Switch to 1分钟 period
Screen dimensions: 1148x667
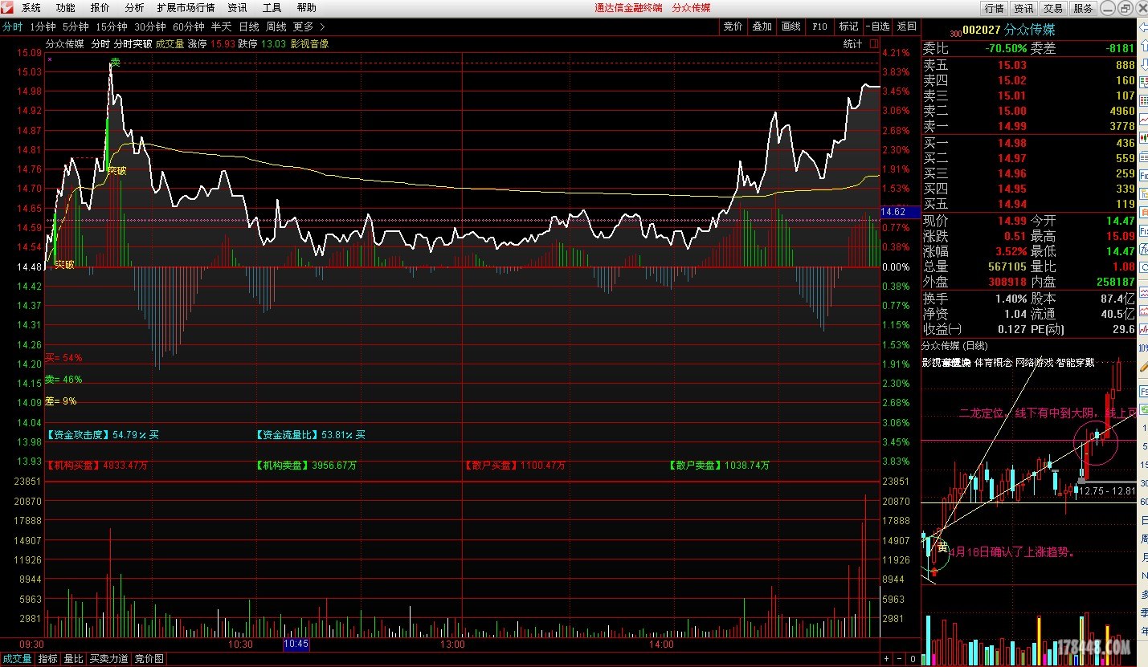[42, 26]
